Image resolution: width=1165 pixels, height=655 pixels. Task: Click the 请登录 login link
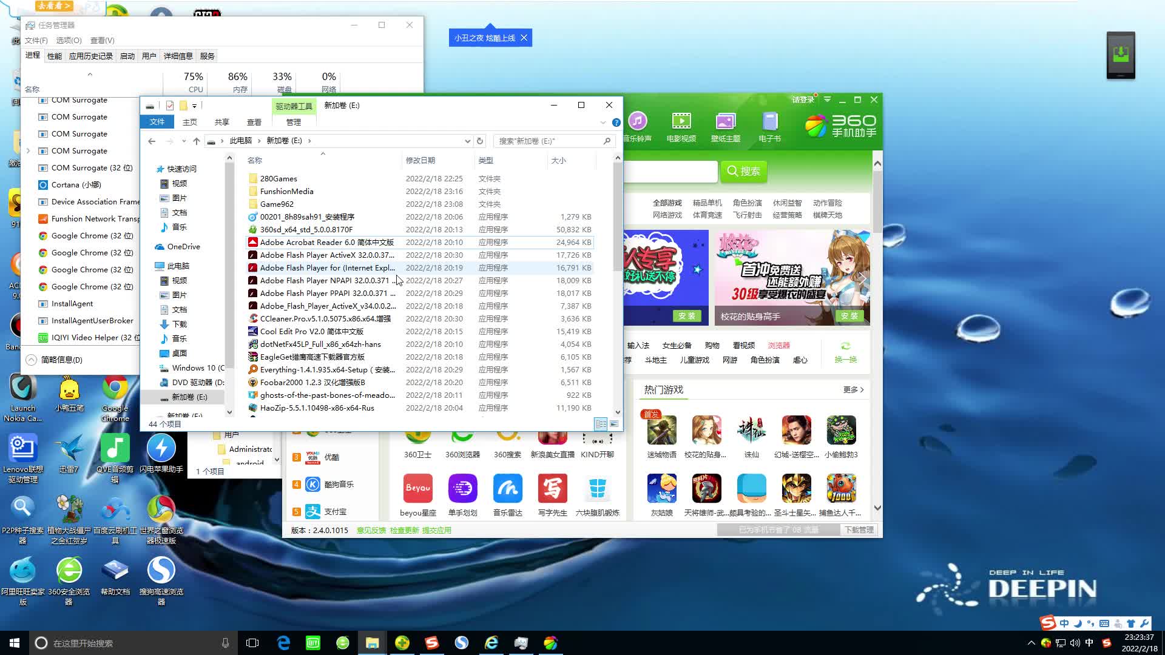802,99
